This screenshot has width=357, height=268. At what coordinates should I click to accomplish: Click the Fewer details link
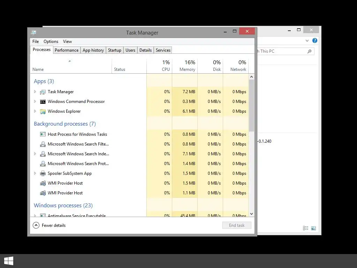pos(53,225)
